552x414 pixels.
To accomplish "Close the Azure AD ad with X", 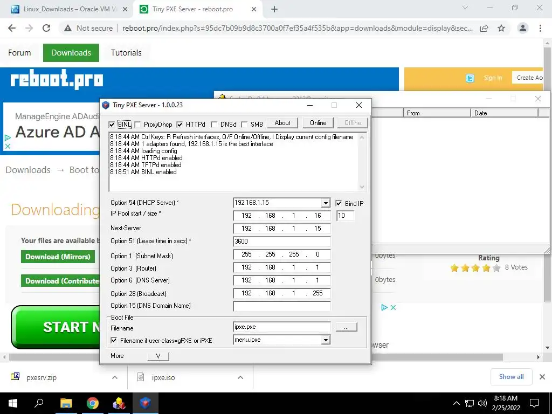I will pos(8,146).
